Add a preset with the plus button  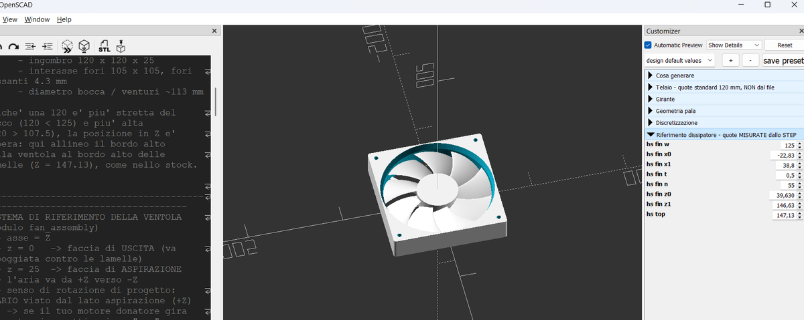(x=730, y=60)
